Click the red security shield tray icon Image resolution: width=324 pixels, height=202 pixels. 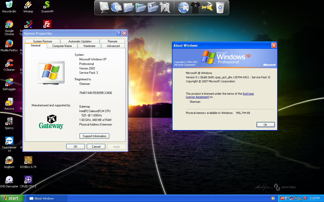[305, 198]
